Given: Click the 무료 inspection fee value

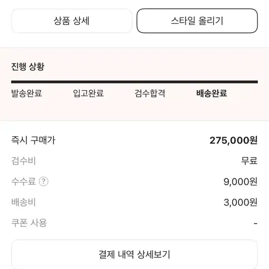Looking at the screenshot, I should point(249,161).
